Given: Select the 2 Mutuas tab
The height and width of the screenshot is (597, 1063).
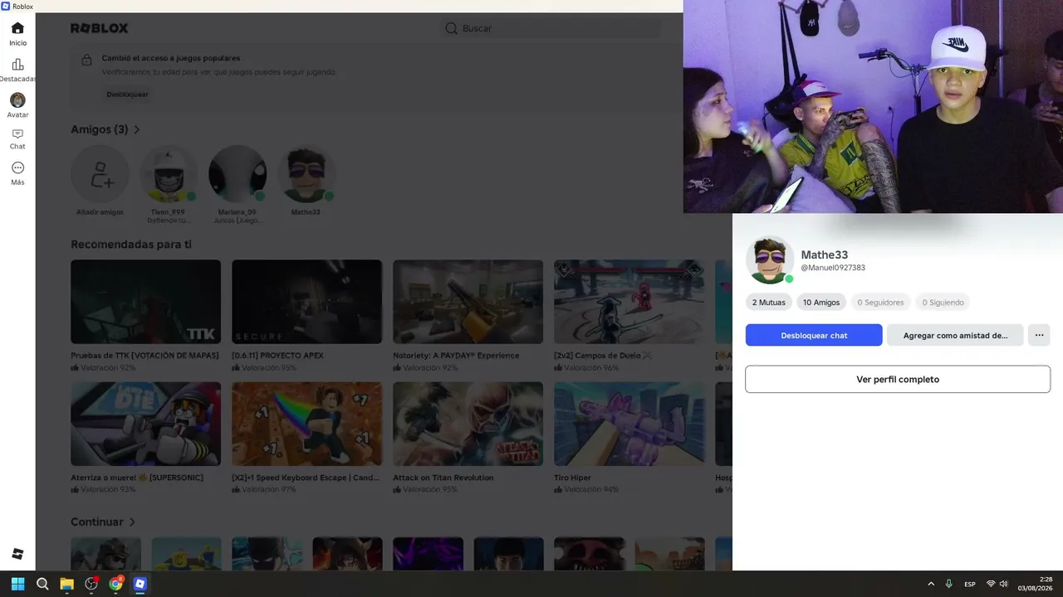Looking at the screenshot, I should click(768, 303).
